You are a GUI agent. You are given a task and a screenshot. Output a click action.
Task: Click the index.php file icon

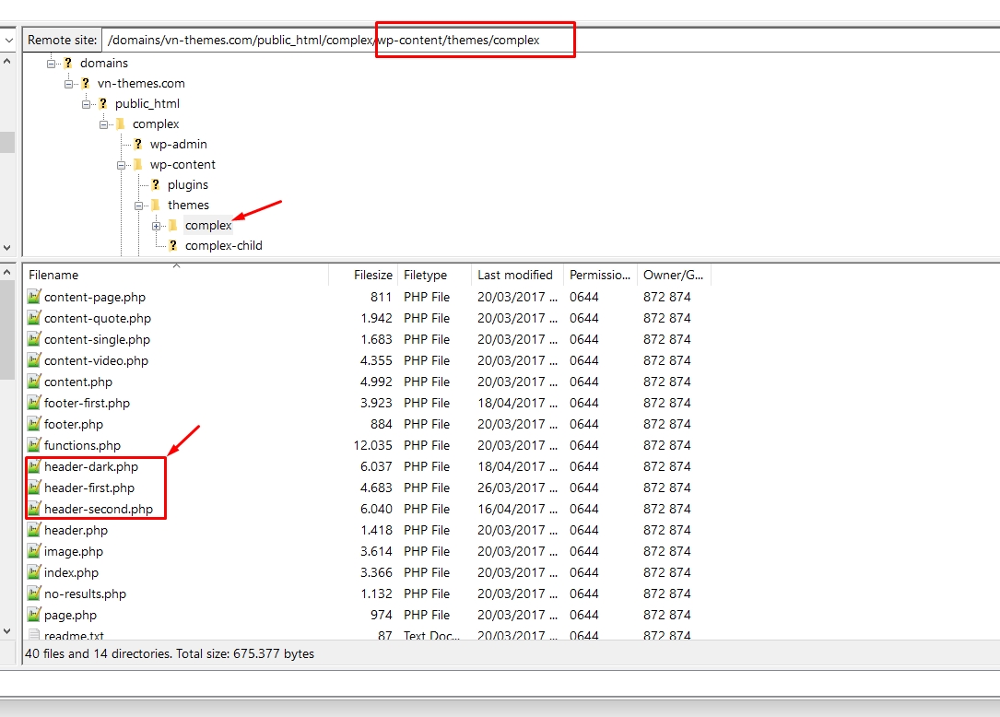[x=34, y=572]
